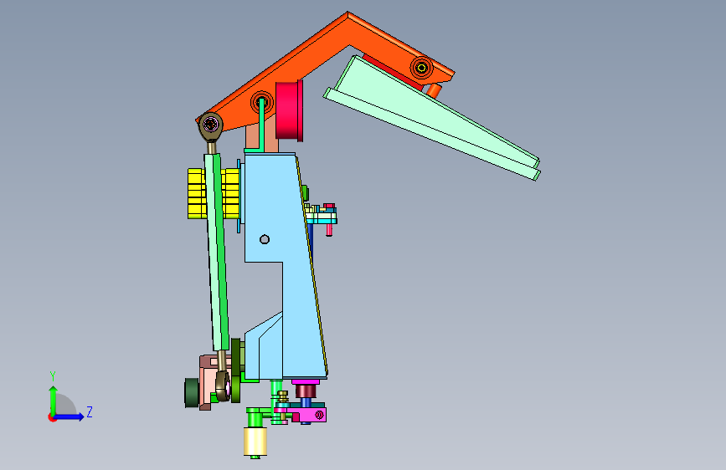The height and width of the screenshot is (470, 726).
Task: Click the cream cylinder at model bottom
Action: pos(255,441)
